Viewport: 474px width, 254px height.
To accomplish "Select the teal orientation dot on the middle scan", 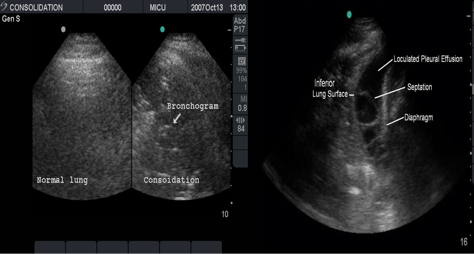I will point(162,29).
